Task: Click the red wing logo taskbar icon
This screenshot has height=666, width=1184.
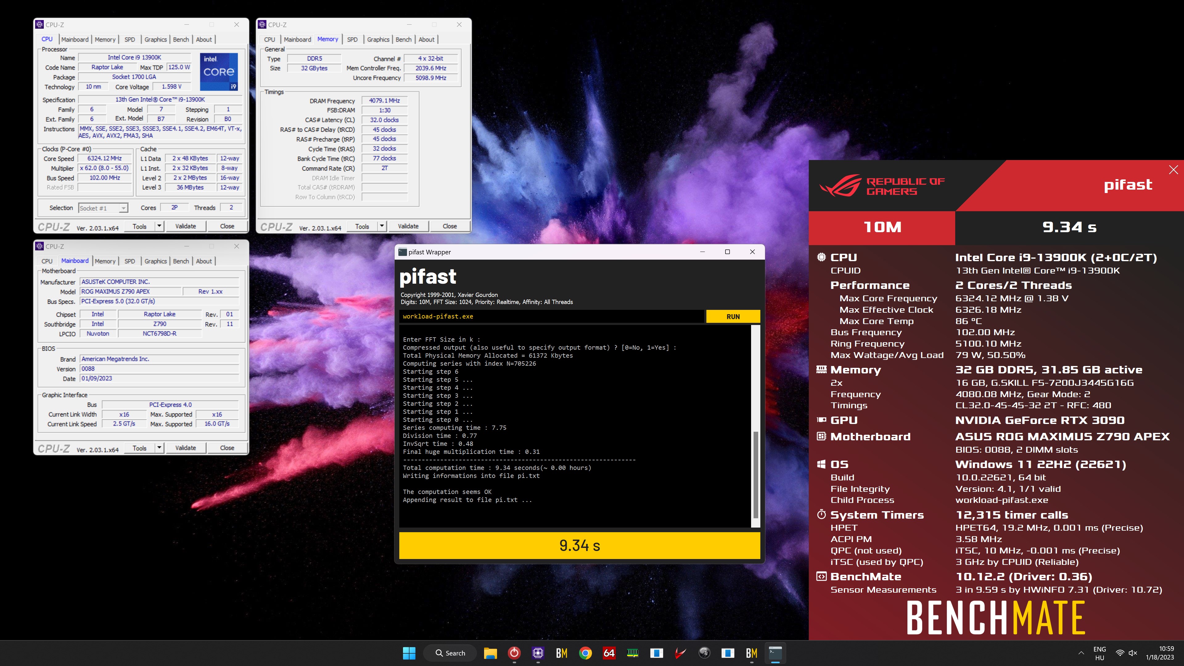Action: [x=680, y=653]
